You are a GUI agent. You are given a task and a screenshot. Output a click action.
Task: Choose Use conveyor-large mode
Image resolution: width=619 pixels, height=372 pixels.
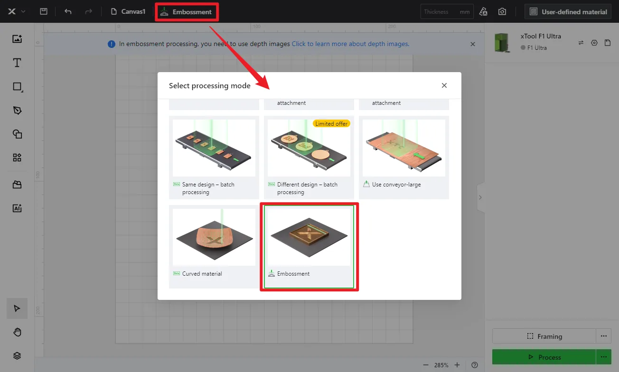404,157
